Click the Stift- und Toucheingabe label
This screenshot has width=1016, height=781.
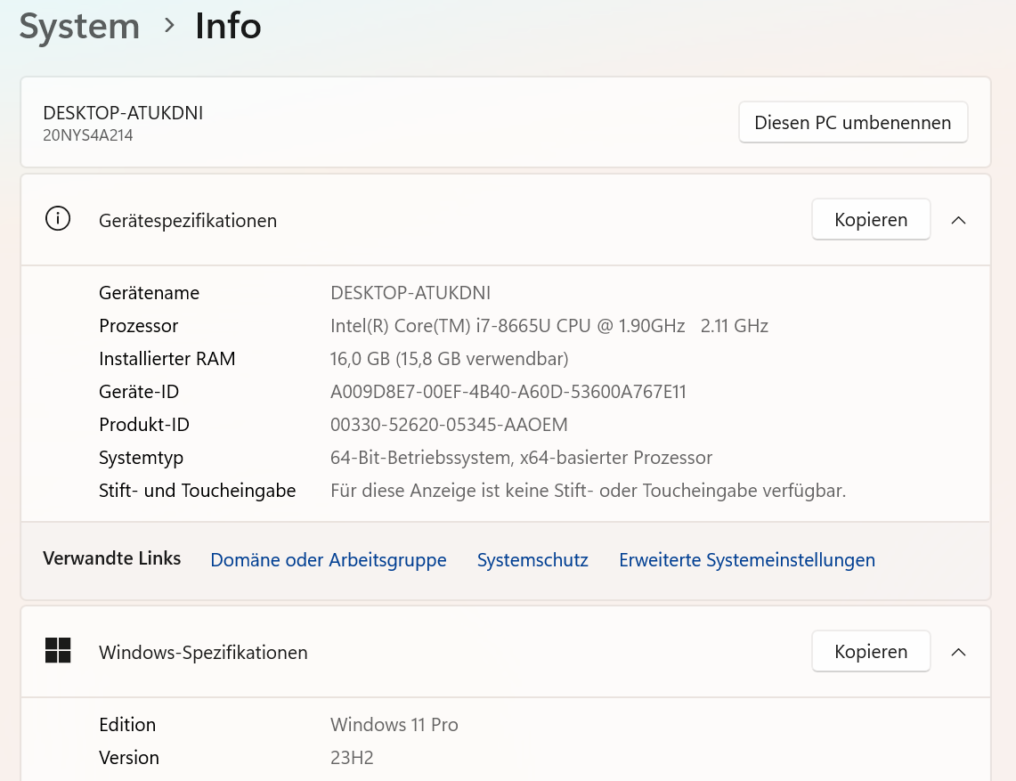coord(197,491)
